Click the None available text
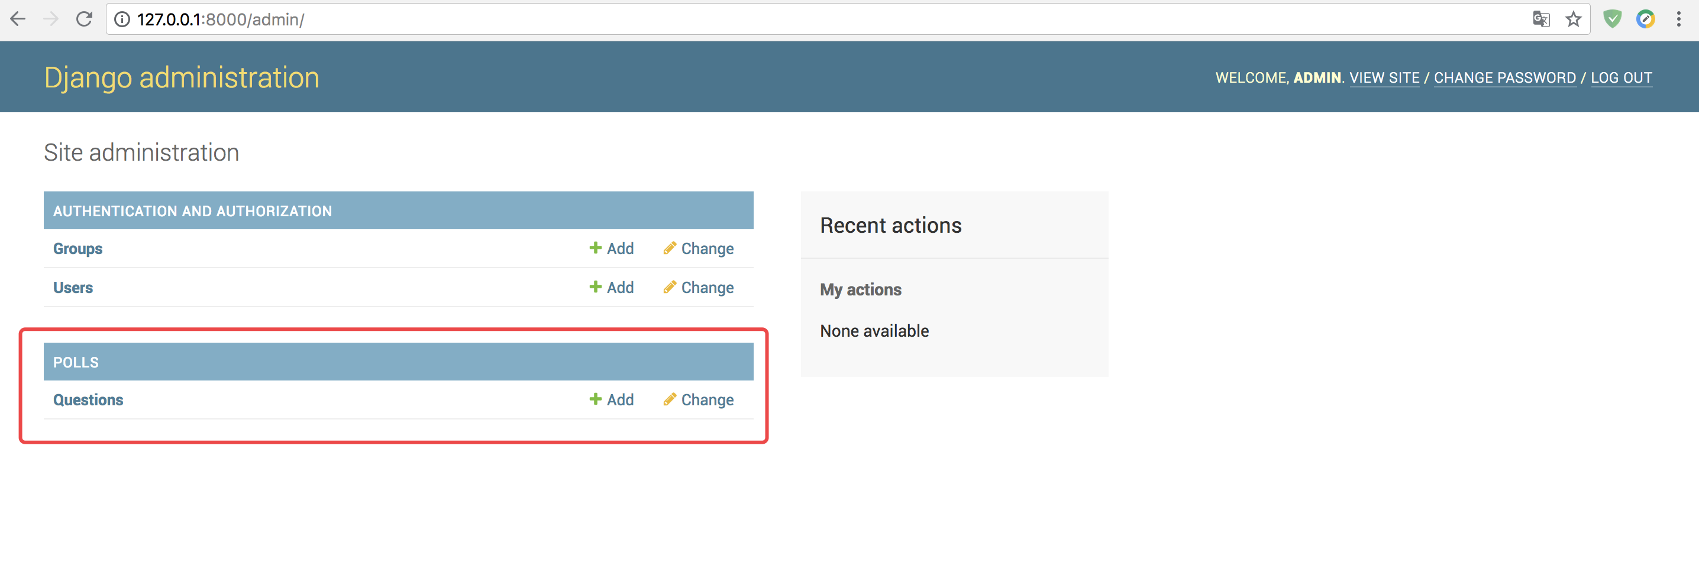 pos(874,331)
